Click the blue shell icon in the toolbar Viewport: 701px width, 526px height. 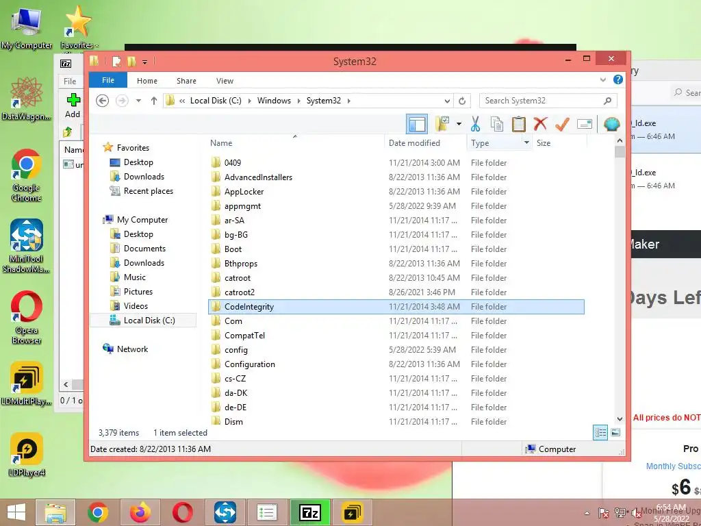(611, 124)
